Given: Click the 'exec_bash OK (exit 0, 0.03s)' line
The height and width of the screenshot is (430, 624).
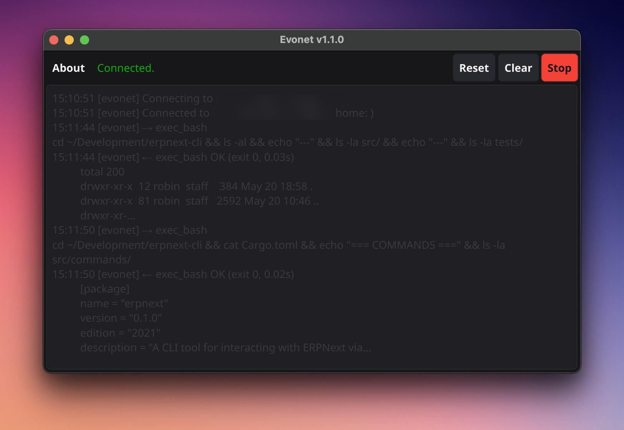Looking at the screenshot, I should 173,157.
